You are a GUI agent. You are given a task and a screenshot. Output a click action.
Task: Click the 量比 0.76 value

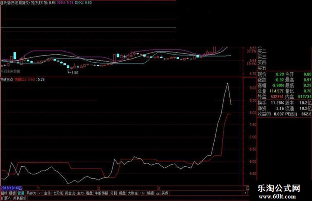pos(307,91)
